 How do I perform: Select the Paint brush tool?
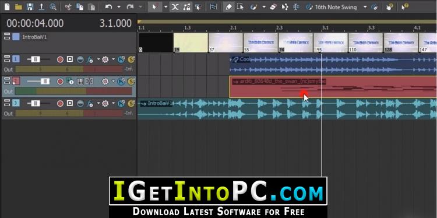click(x=253, y=7)
